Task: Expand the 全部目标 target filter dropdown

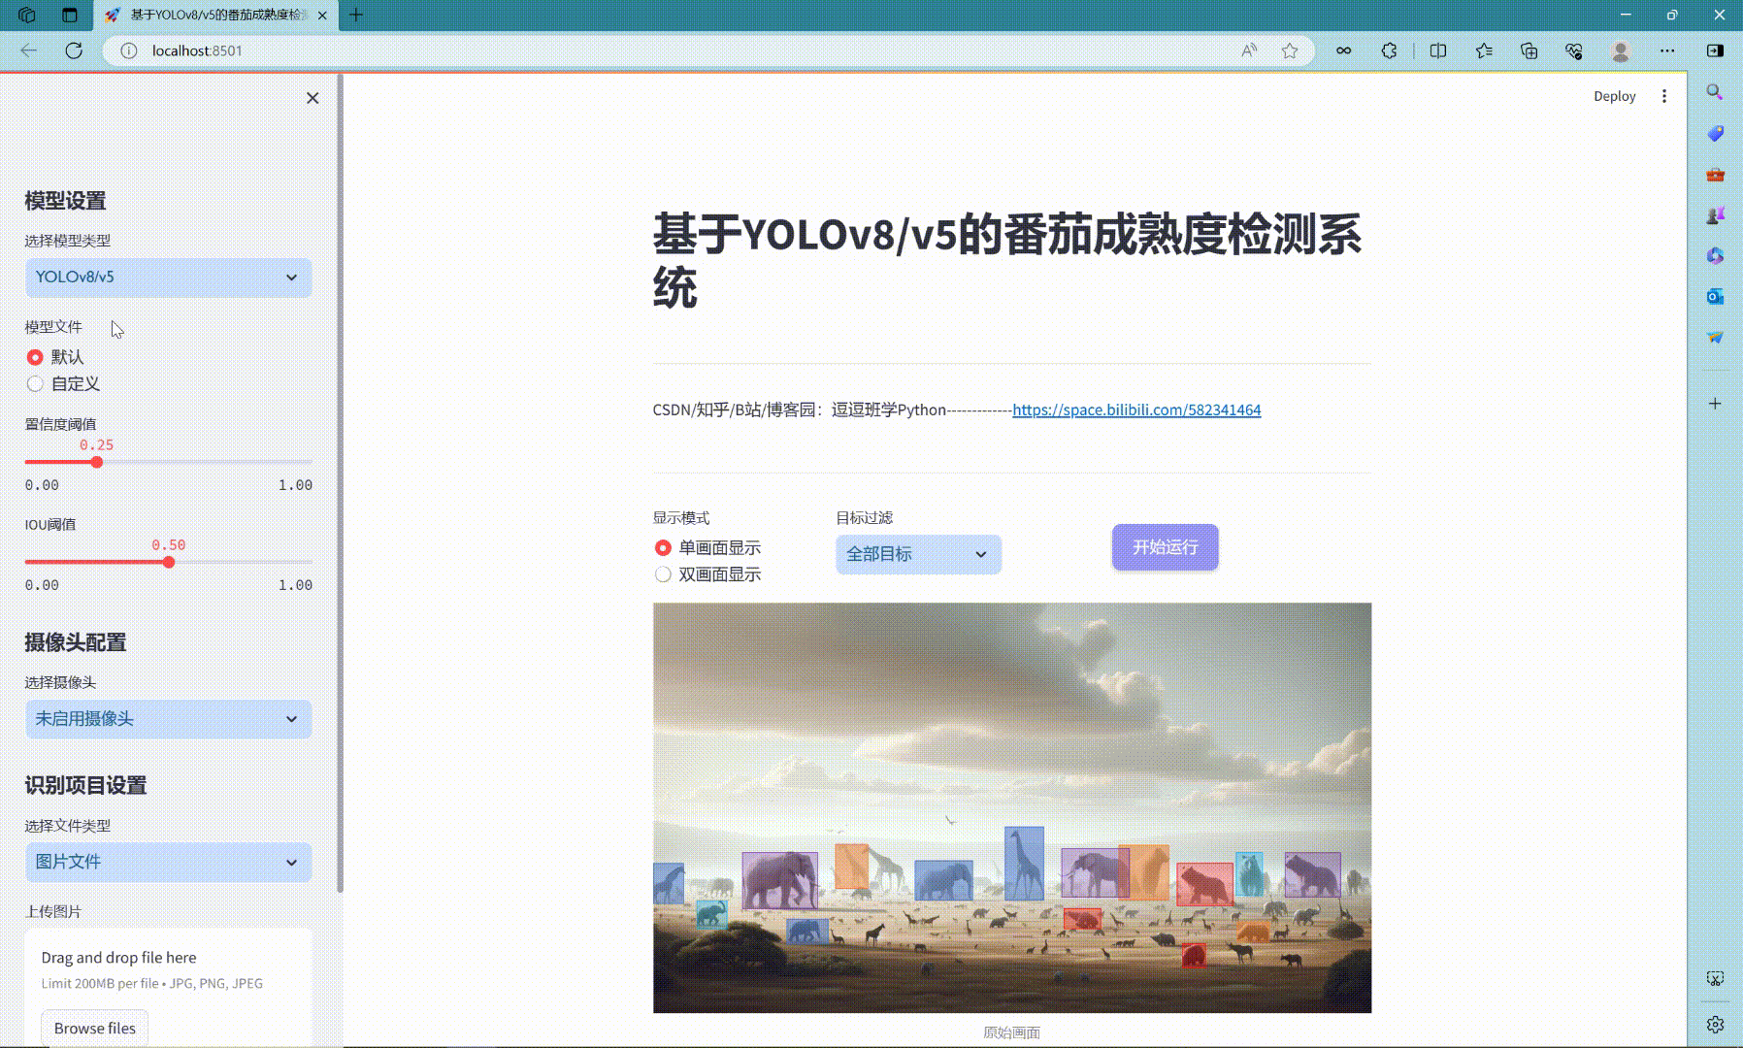Action: pos(918,554)
